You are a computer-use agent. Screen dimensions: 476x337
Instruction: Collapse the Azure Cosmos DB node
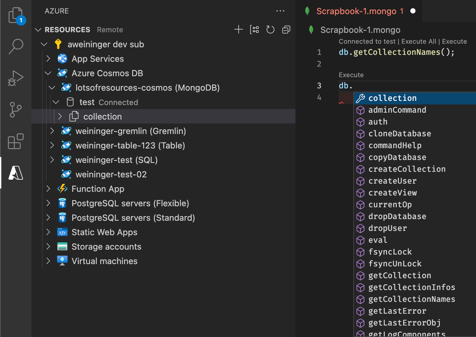point(48,73)
